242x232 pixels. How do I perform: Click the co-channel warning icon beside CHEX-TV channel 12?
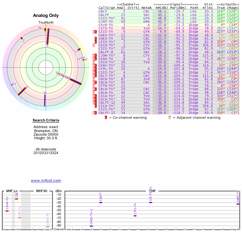pos(96,38)
